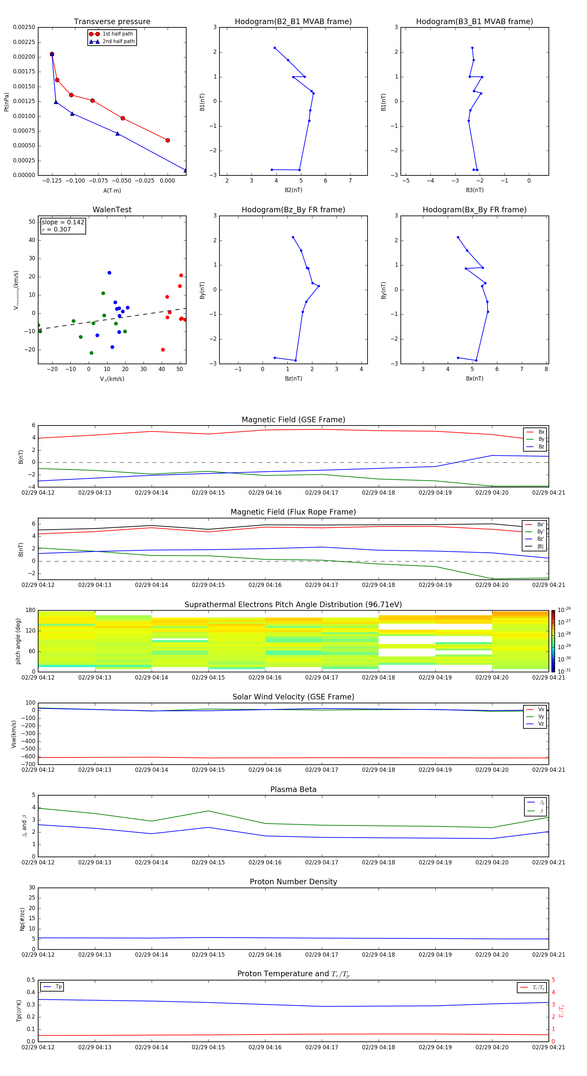
Task: Click the "pitch angle (deg)" axis label
Action: (x=18, y=641)
